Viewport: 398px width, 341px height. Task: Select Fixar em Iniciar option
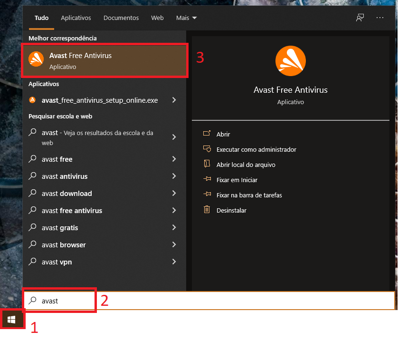tap(237, 180)
